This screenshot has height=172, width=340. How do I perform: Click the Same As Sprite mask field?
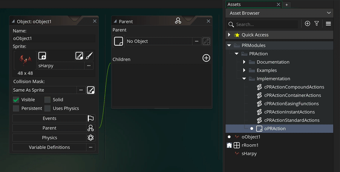tap(44, 90)
